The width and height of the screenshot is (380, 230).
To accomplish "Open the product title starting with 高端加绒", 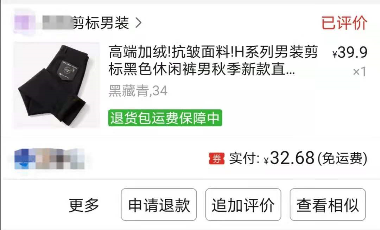I will coord(213,60).
